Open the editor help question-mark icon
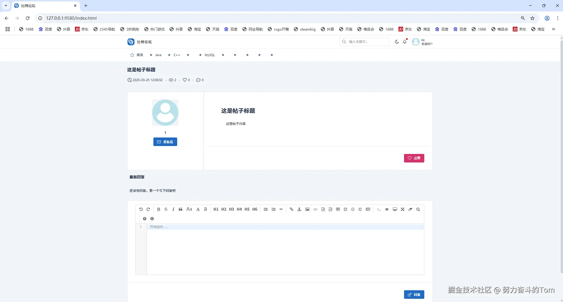 point(145,219)
